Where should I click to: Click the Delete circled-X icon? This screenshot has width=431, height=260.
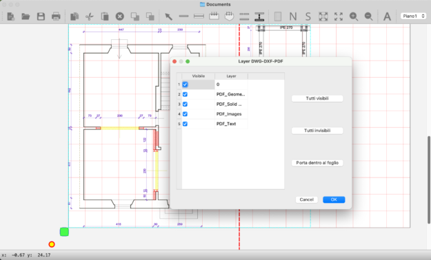[119, 17]
